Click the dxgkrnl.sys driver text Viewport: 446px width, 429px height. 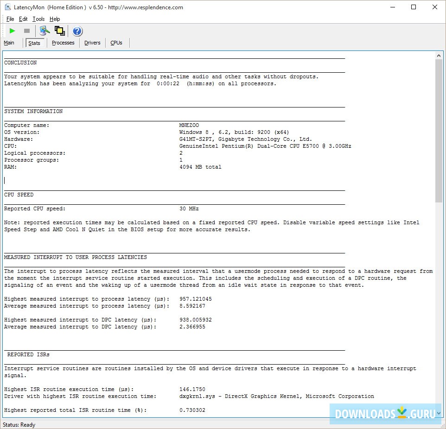[x=276, y=396]
